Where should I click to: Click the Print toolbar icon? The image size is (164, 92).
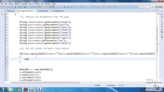(12, 7)
